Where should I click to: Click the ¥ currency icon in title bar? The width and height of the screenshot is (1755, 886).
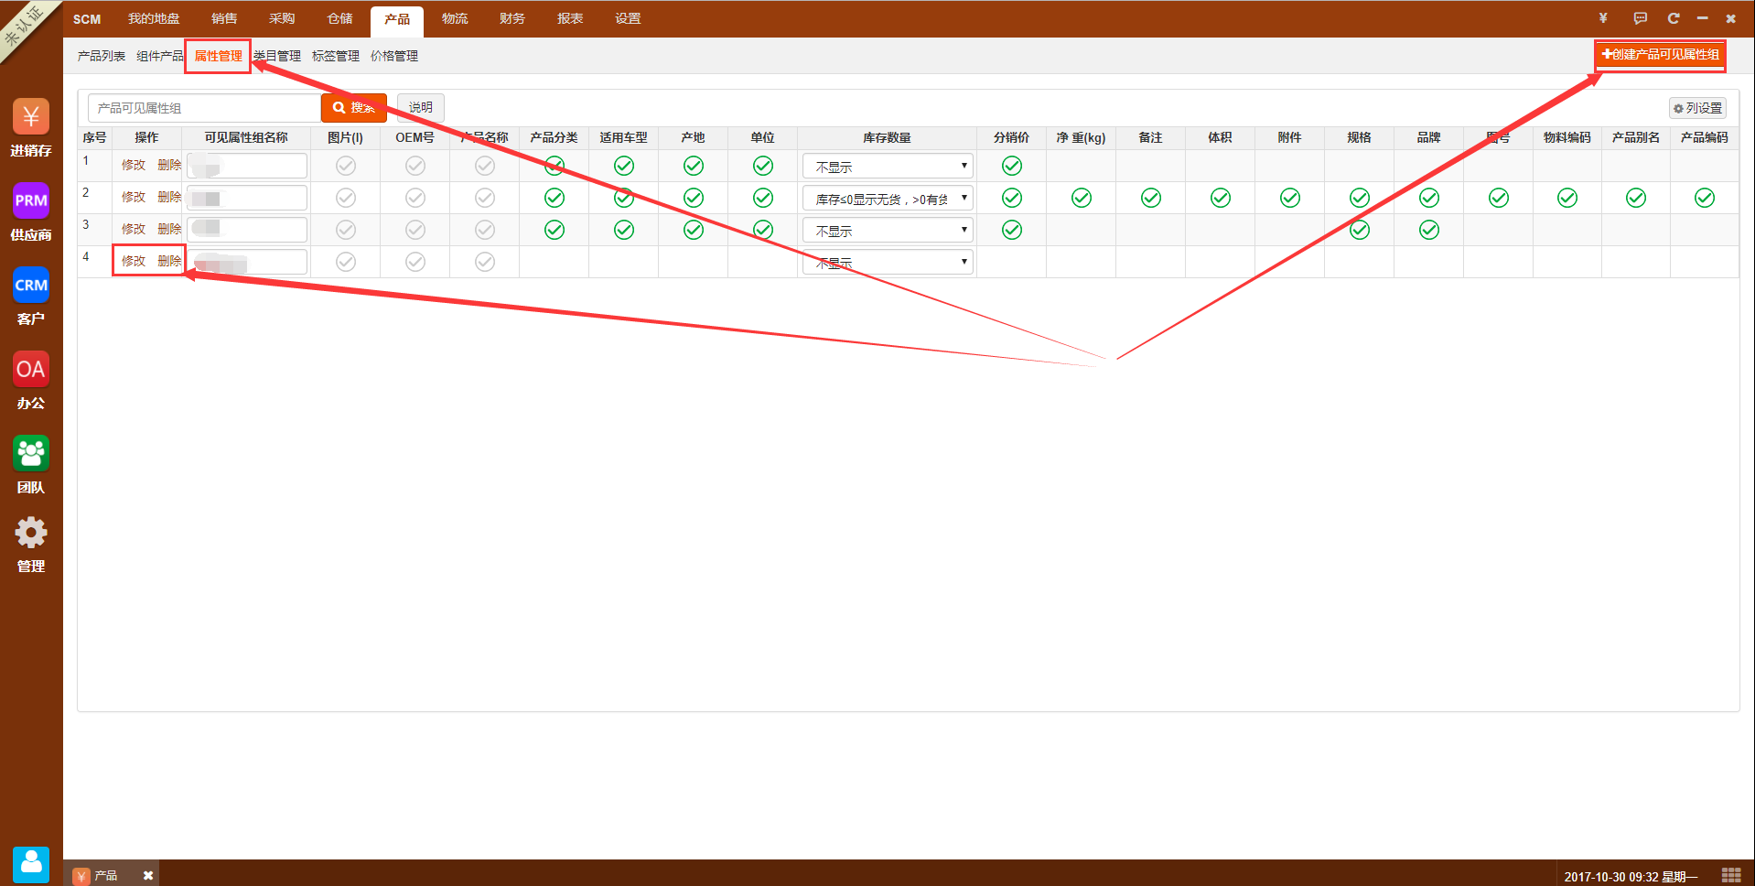click(1603, 18)
